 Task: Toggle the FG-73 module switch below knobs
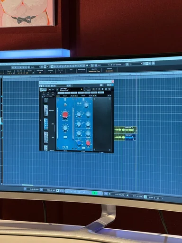tap(65, 137)
